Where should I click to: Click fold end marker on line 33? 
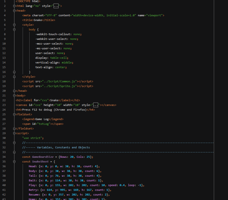[14, 152]
